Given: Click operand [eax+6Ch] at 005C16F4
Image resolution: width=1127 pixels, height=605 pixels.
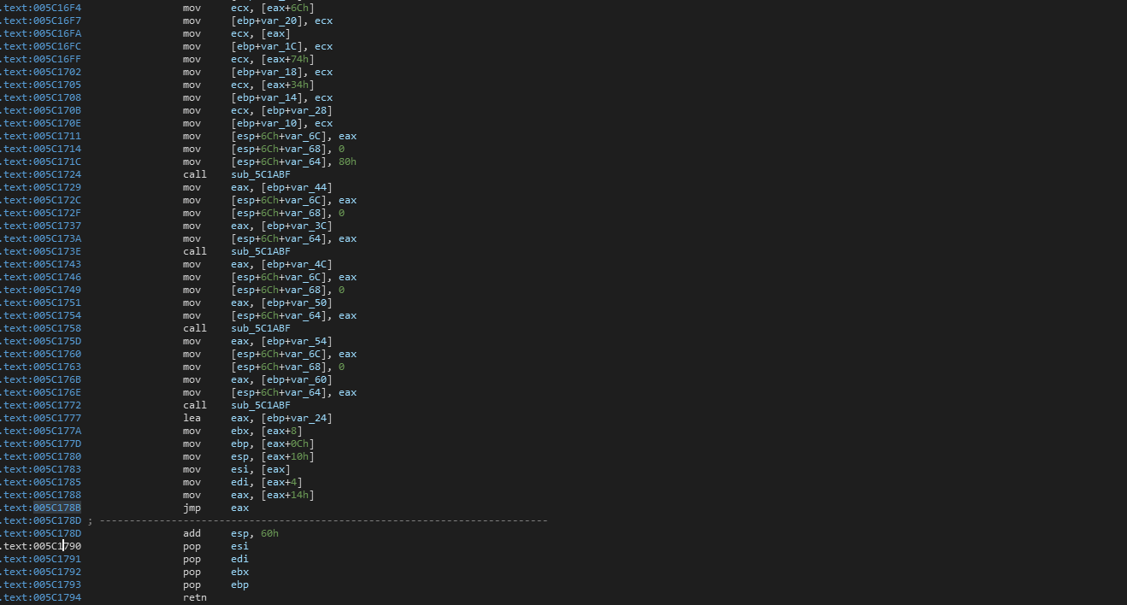Looking at the screenshot, I should [x=288, y=8].
